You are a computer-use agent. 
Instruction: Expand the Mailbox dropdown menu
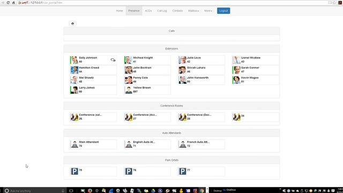(x=193, y=11)
